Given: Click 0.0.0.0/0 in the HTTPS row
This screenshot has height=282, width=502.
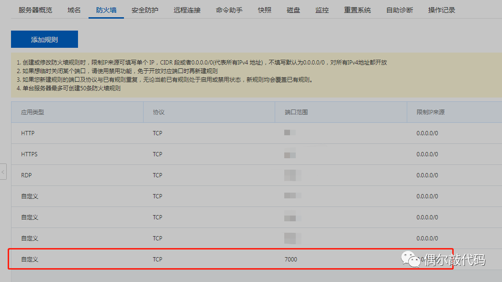Looking at the screenshot, I should pos(427,154).
